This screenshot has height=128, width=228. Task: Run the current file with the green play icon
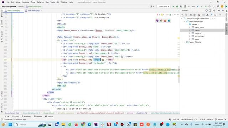[173, 6]
